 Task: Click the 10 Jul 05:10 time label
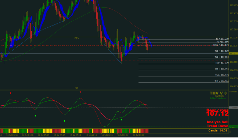43,135
